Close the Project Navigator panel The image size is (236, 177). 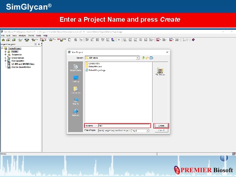point(39,44)
